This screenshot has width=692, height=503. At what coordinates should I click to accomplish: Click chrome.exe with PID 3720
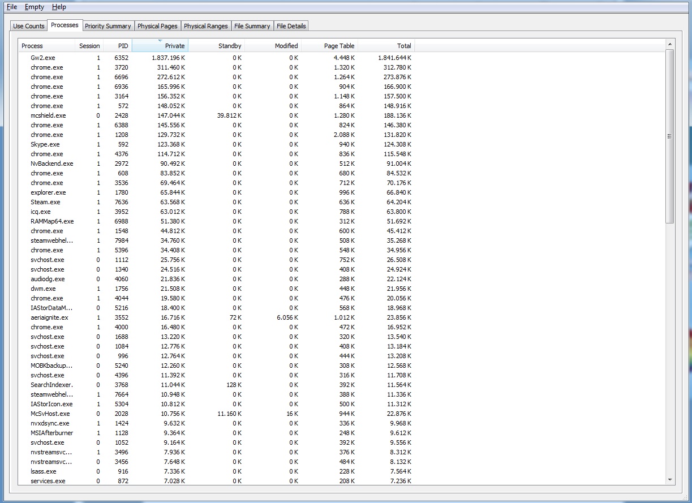coord(47,67)
